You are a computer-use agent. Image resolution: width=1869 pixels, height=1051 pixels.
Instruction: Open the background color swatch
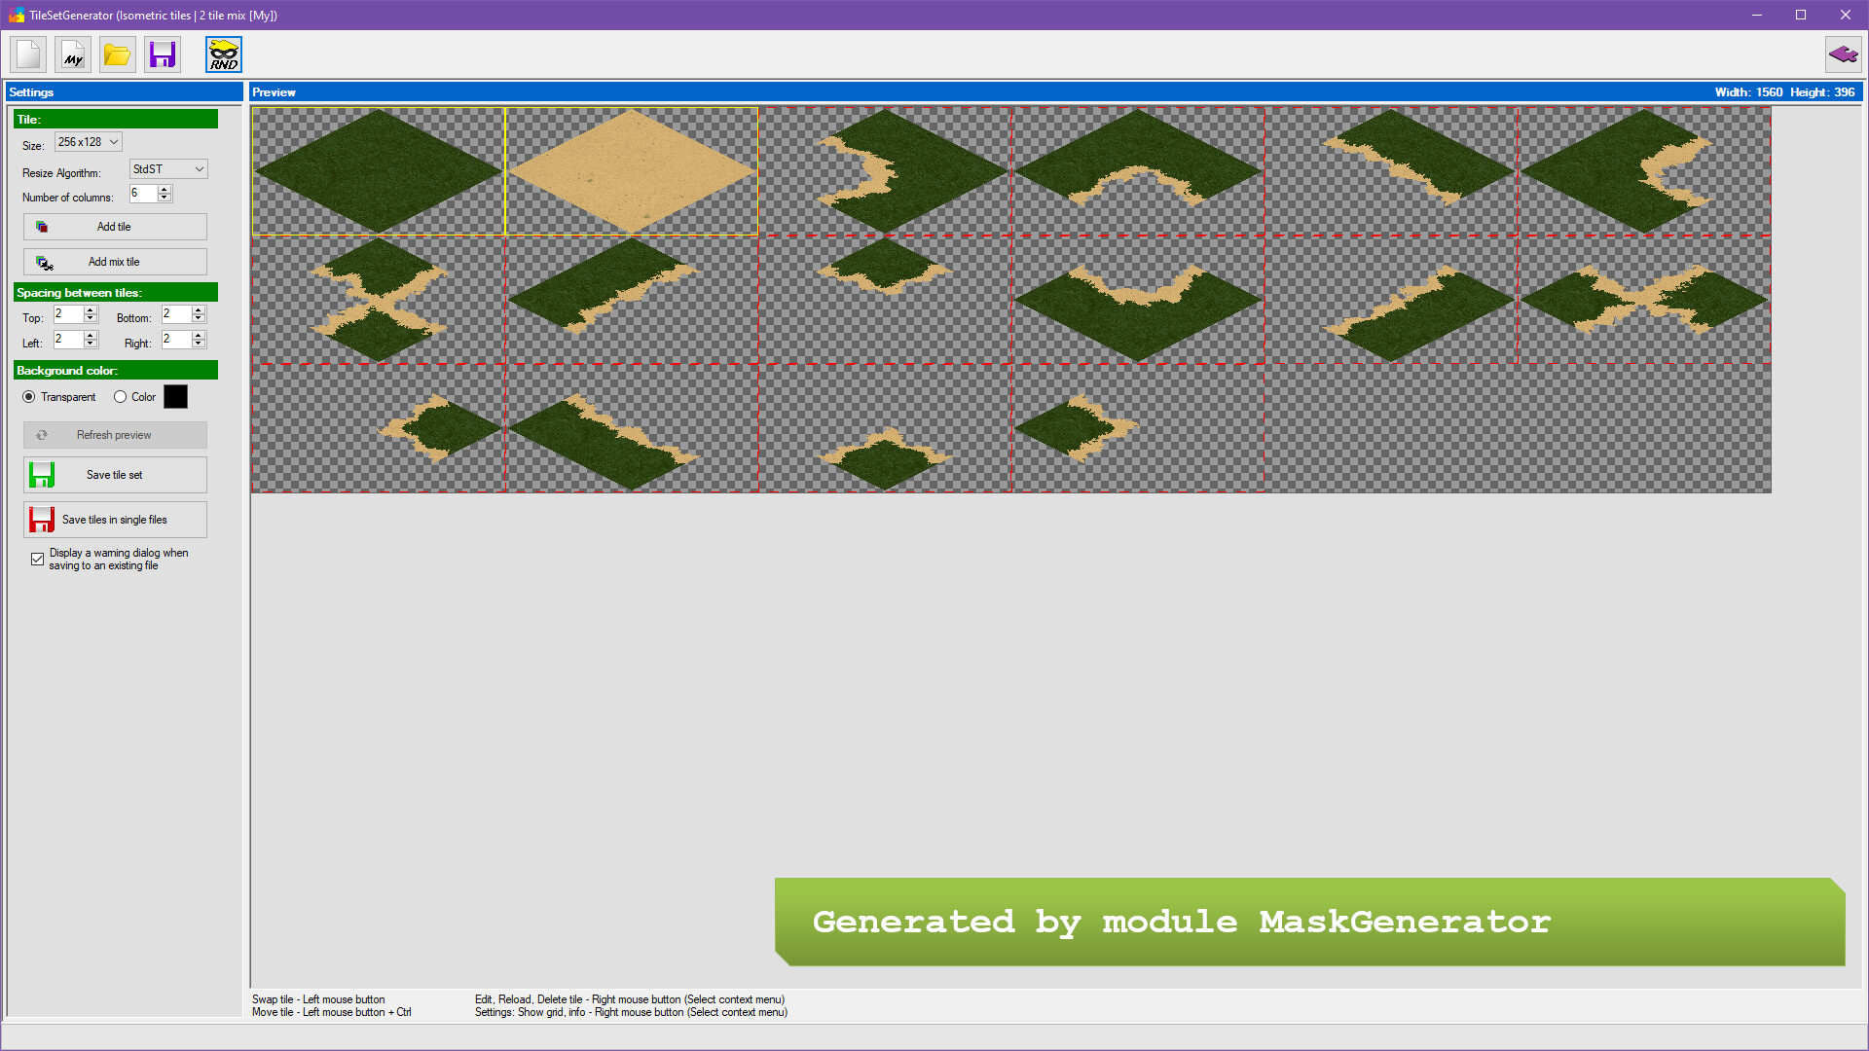click(176, 396)
